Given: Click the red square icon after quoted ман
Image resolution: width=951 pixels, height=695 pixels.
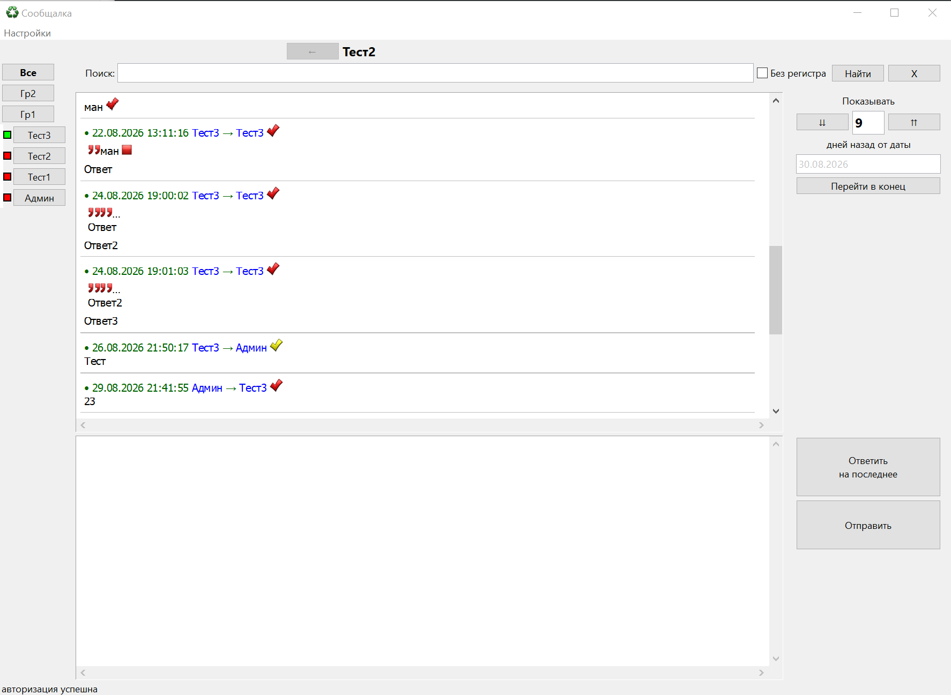Looking at the screenshot, I should 127,150.
